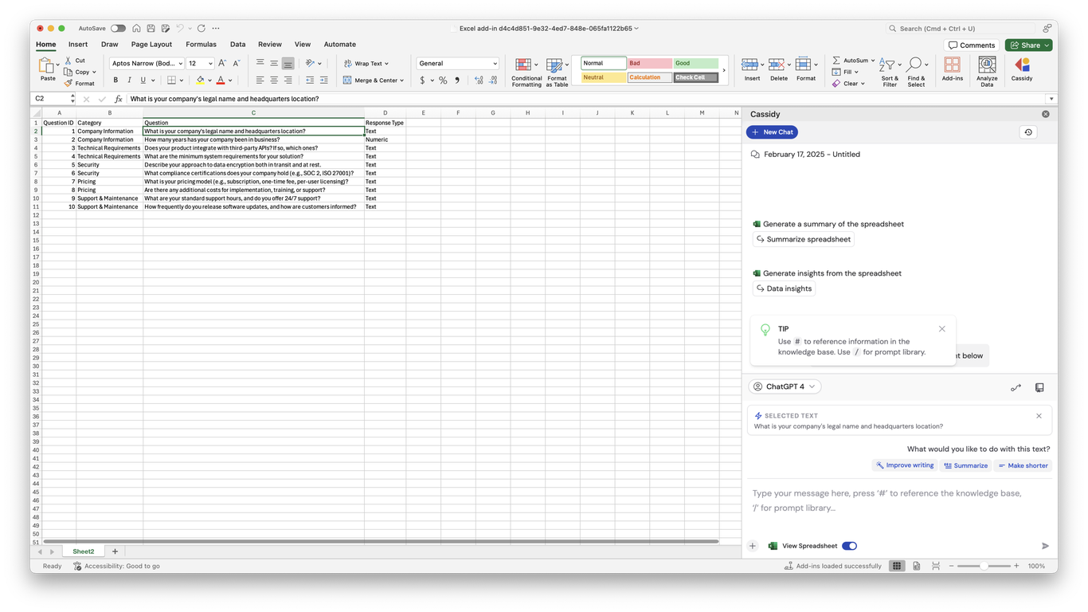The height and width of the screenshot is (612, 1088).
Task: Click the zoom slider handle in status bar
Action: tap(984, 566)
